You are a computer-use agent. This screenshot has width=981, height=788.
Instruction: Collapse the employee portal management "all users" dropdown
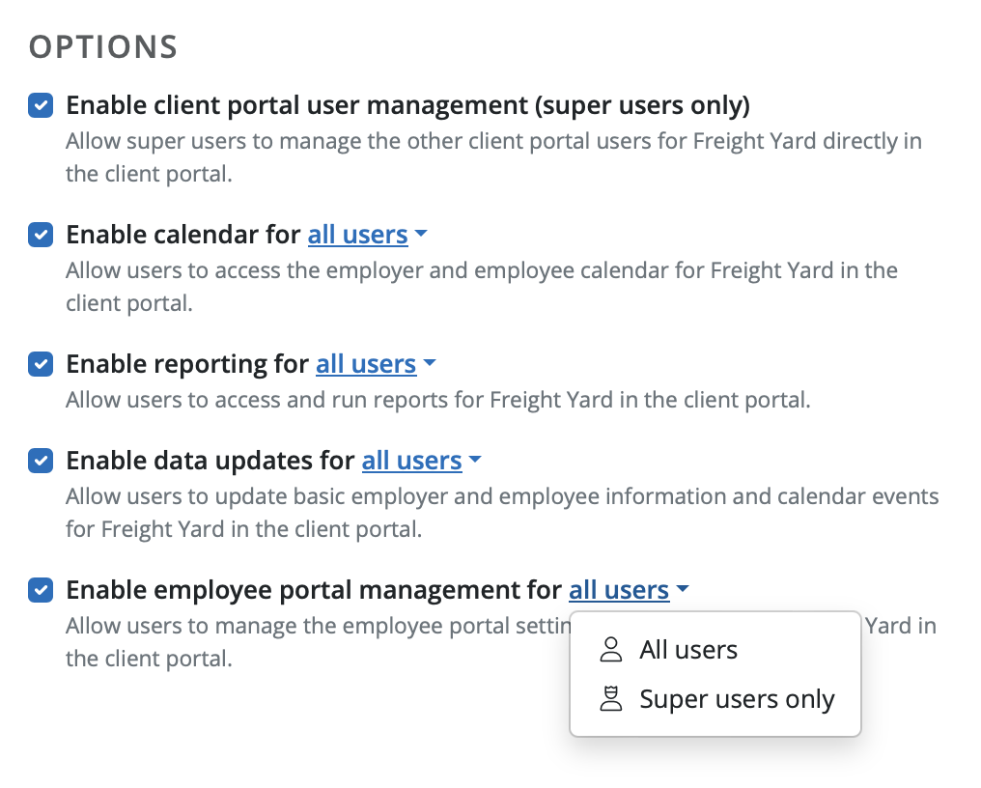point(619,589)
